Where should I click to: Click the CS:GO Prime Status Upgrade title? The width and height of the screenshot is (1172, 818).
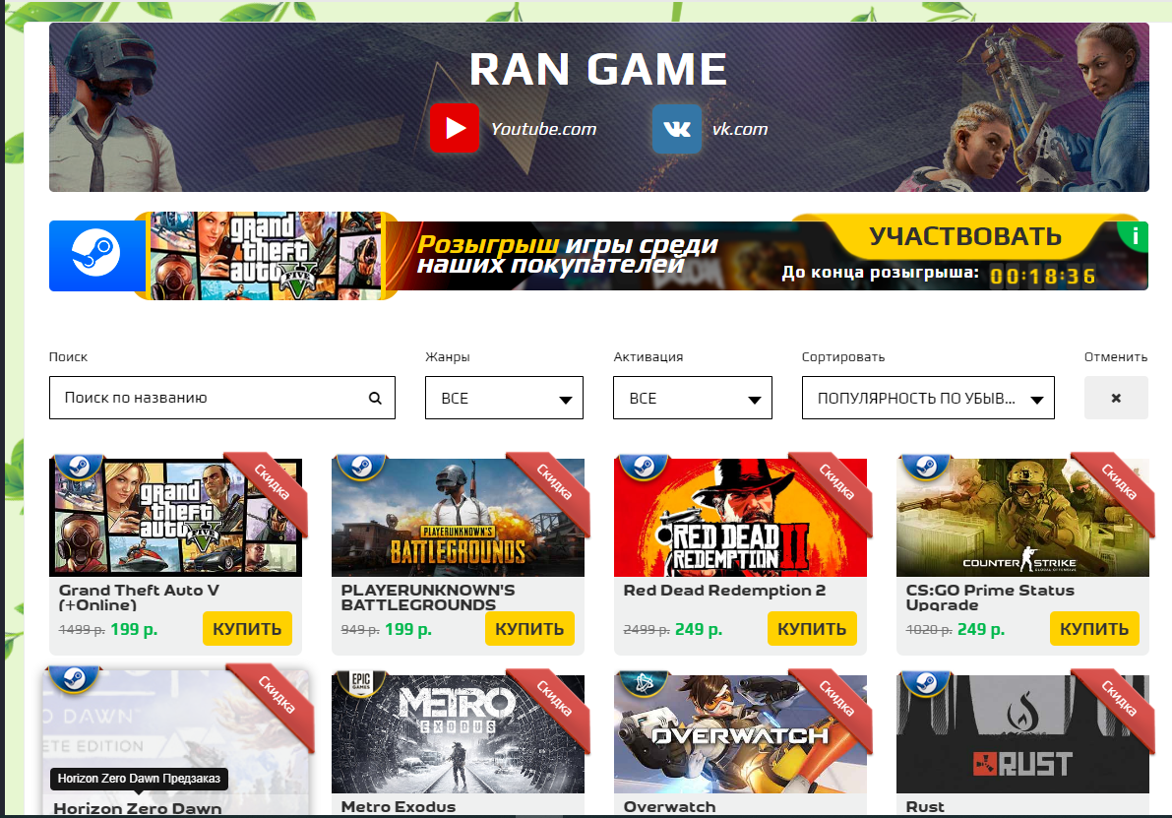990,598
